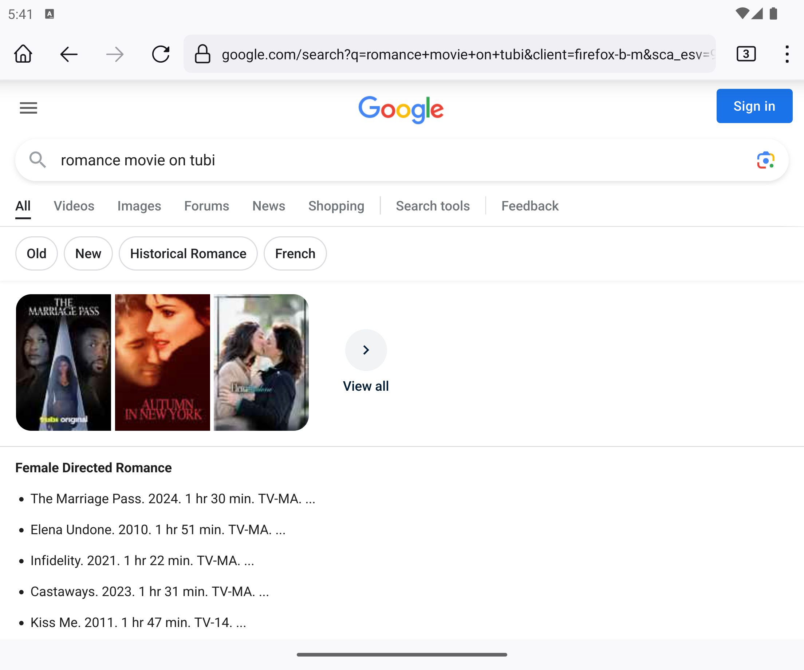The image size is (804, 670).
Task: Click Castaways 2023 list entry
Action: (150, 591)
